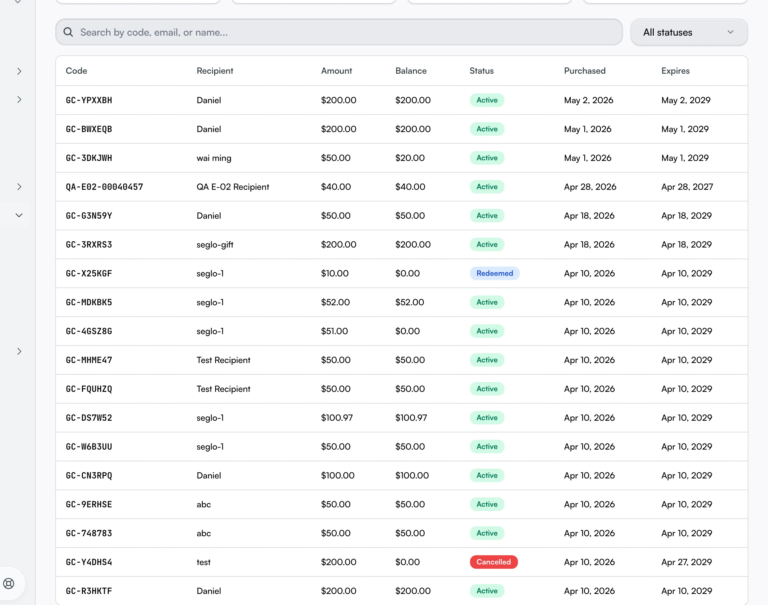
Task: Select recipient test in GC-Y4DHS4 row
Action: pos(203,562)
